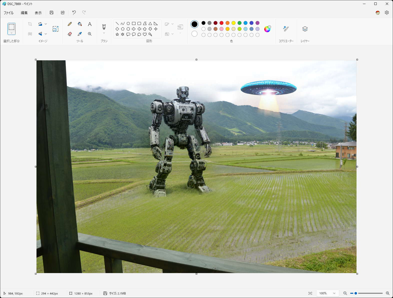Click the user account avatar
The image size is (393, 298).
[x=378, y=12]
